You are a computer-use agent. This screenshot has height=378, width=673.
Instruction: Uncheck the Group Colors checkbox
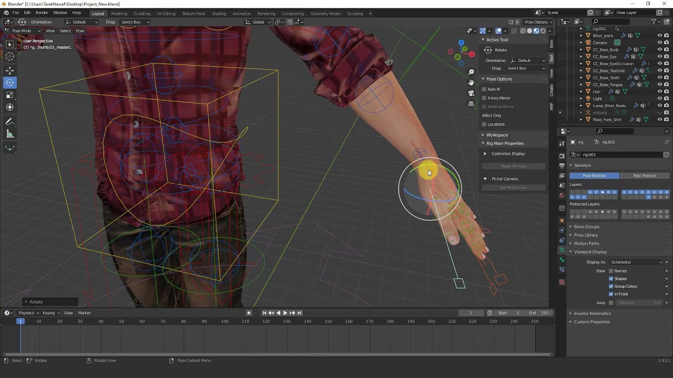pos(611,287)
